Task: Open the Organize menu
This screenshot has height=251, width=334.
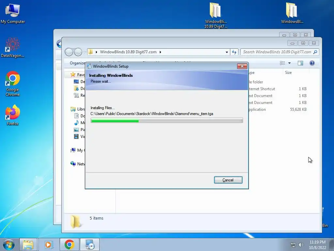Action: (x=78, y=63)
